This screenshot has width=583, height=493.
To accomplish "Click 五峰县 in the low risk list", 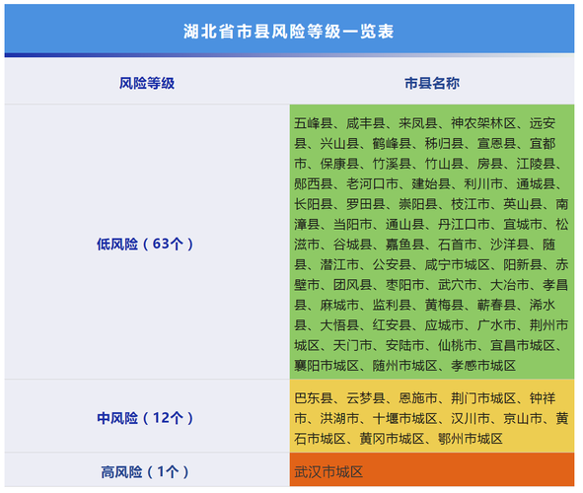I will [314, 123].
